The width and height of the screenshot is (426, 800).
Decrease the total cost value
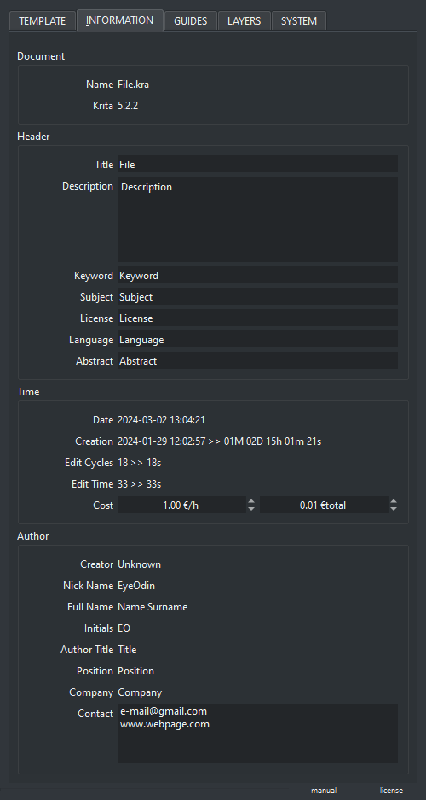pyautogui.click(x=394, y=509)
